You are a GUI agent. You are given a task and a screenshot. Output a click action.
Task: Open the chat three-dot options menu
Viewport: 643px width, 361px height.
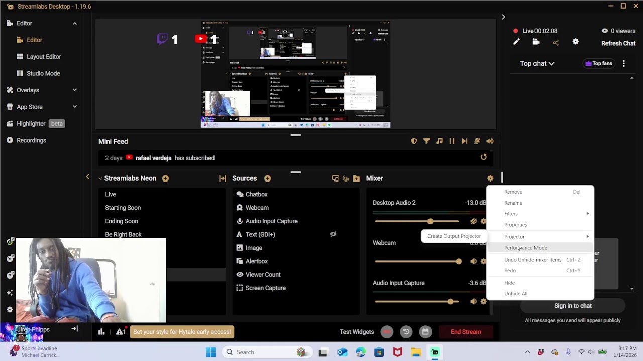pos(623,64)
